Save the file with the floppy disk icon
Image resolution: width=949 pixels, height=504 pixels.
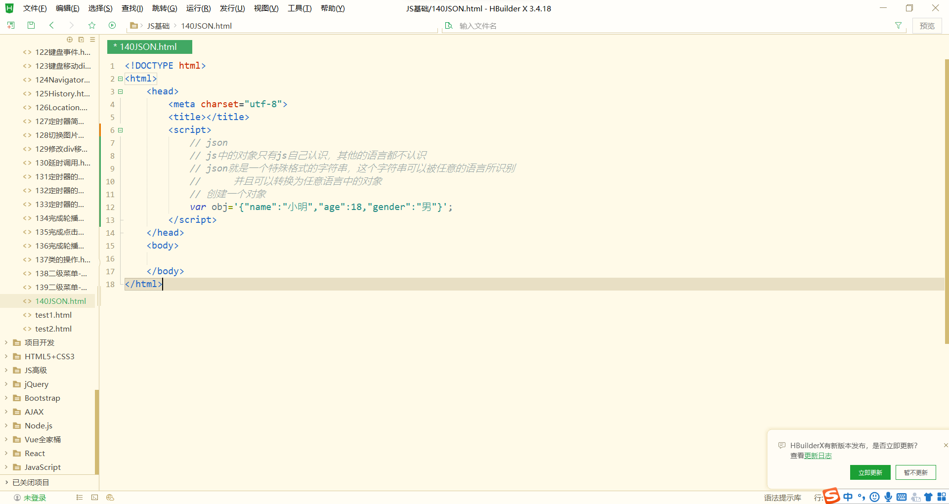click(x=31, y=25)
